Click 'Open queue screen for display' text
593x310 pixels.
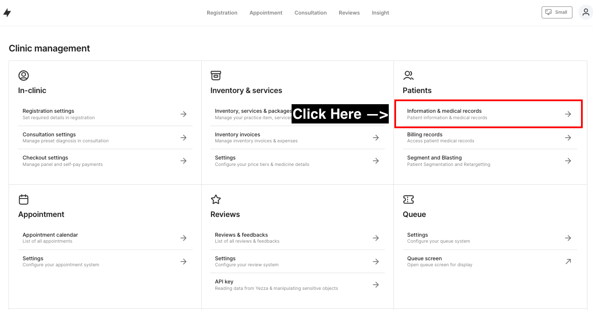[440, 265]
